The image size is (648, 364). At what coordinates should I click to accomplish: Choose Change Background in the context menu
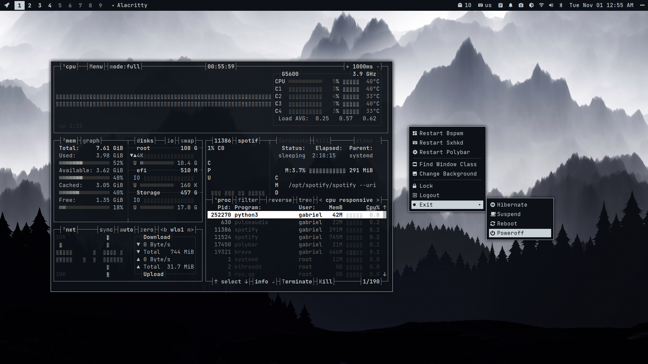pos(448,174)
